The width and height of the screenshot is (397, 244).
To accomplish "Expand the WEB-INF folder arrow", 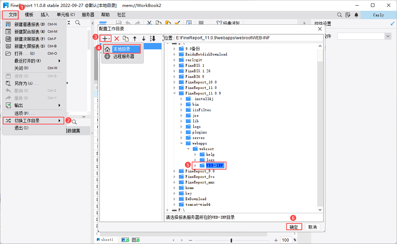I will (x=195, y=165).
